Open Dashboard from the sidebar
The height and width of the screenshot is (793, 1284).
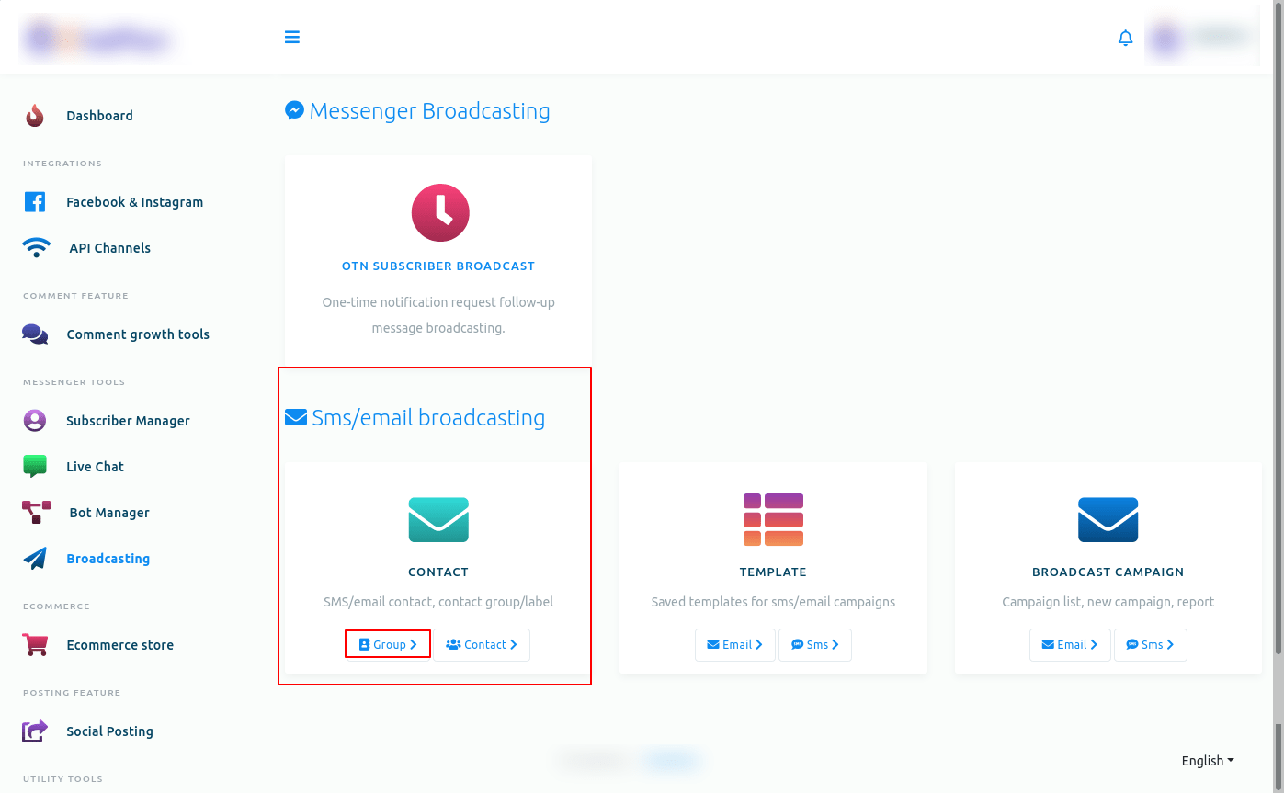(x=99, y=116)
